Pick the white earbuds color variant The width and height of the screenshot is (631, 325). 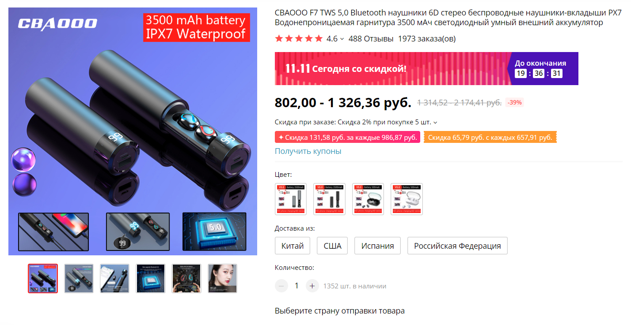point(407,199)
